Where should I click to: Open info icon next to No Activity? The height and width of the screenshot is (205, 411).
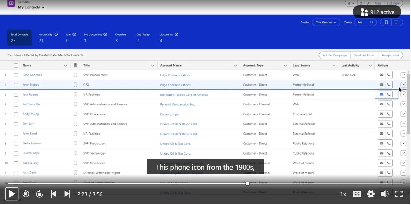point(56,34)
